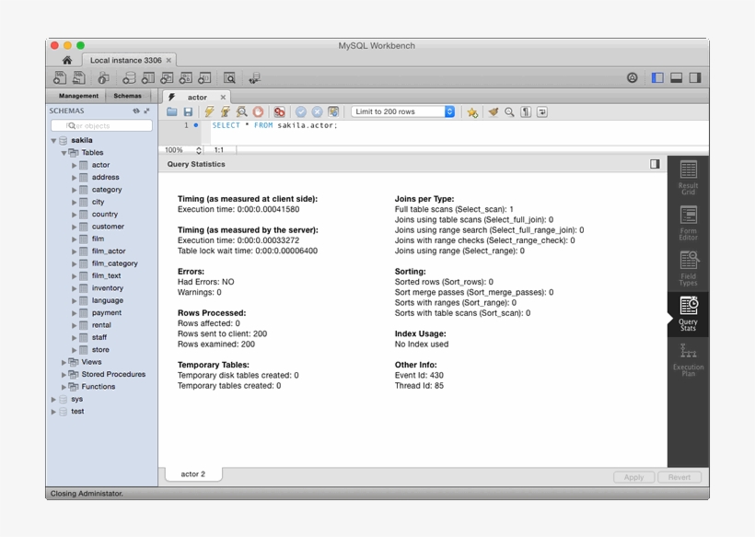Toggle continue on error icon
755x537 pixels.
pyautogui.click(x=279, y=111)
